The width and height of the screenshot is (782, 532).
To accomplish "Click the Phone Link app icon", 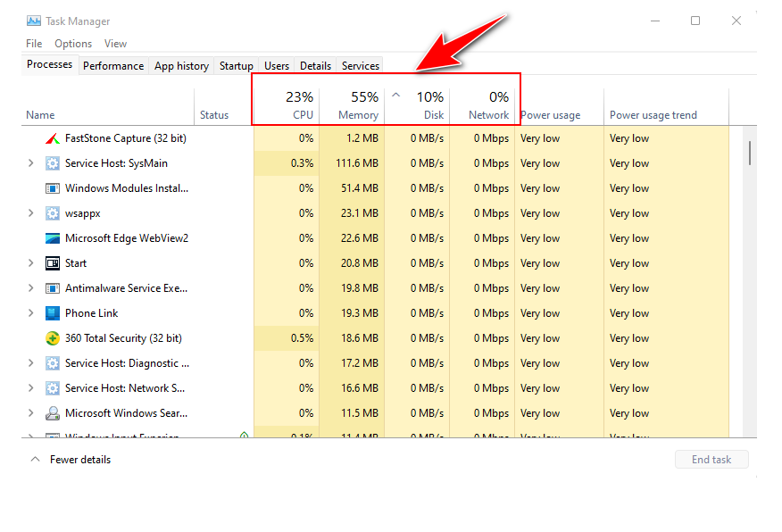I will point(53,313).
